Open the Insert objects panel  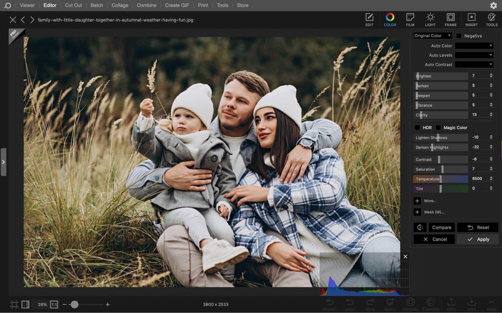pyautogui.click(x=471, y=20)
